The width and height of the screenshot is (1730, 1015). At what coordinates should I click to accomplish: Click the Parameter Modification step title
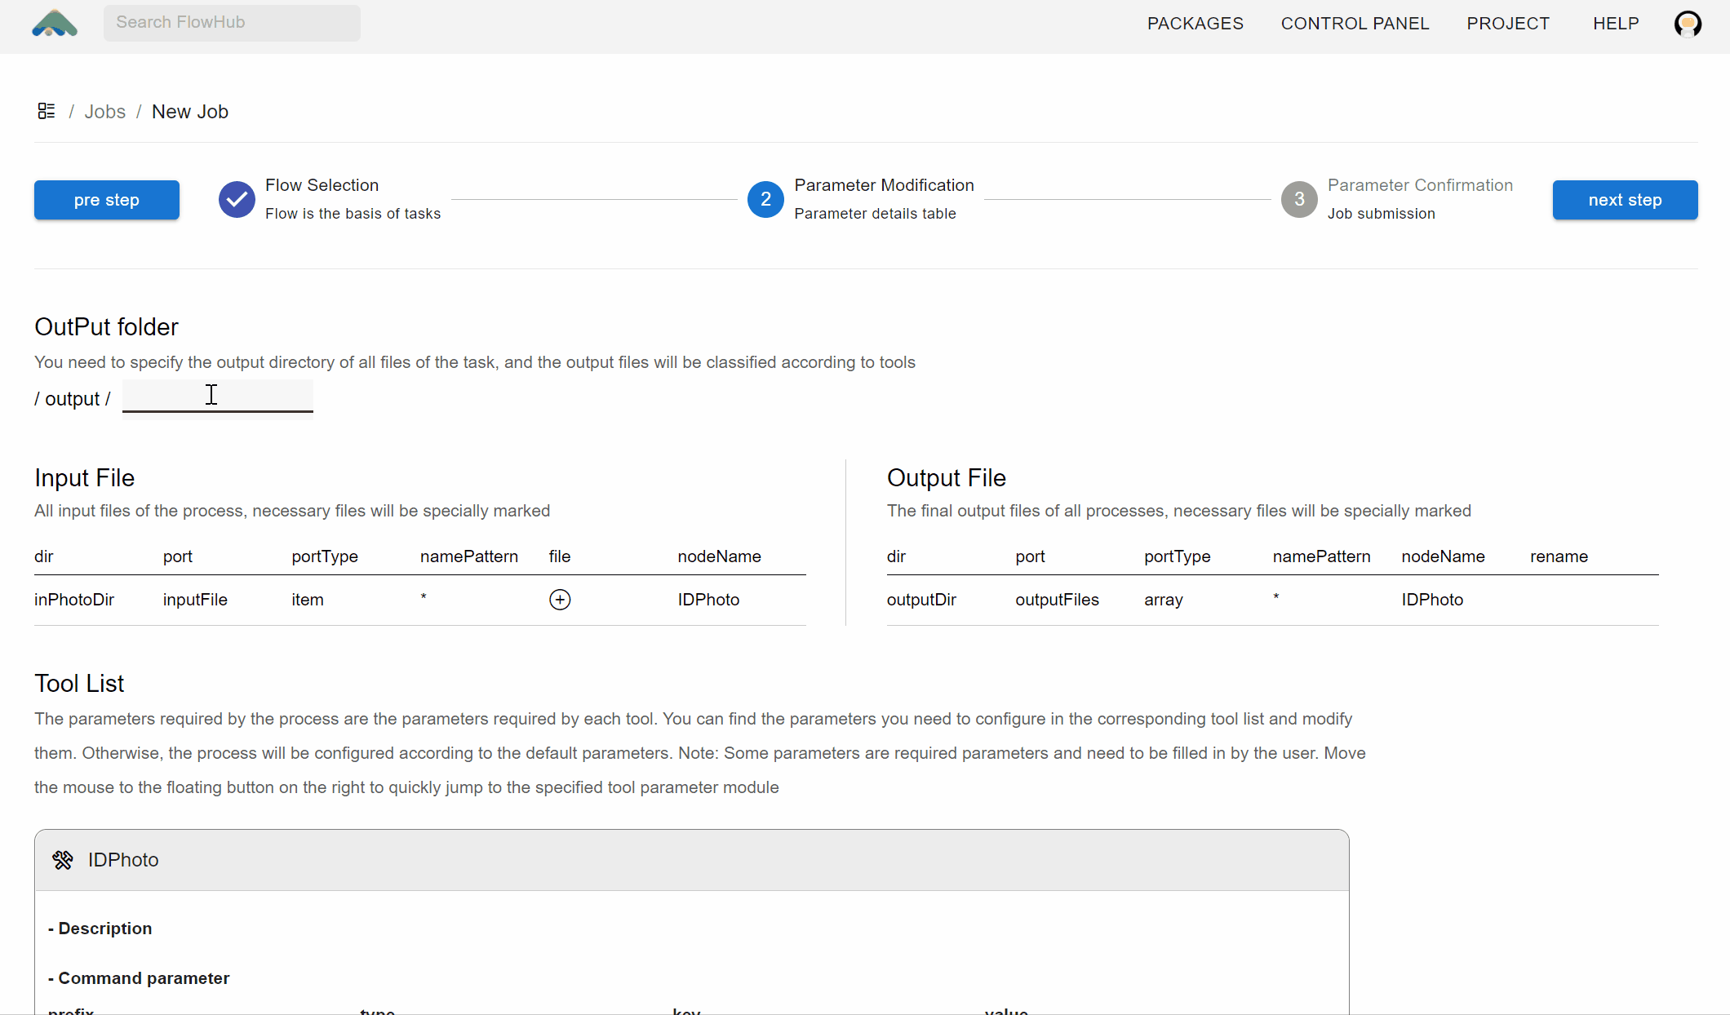pos(884,185)
